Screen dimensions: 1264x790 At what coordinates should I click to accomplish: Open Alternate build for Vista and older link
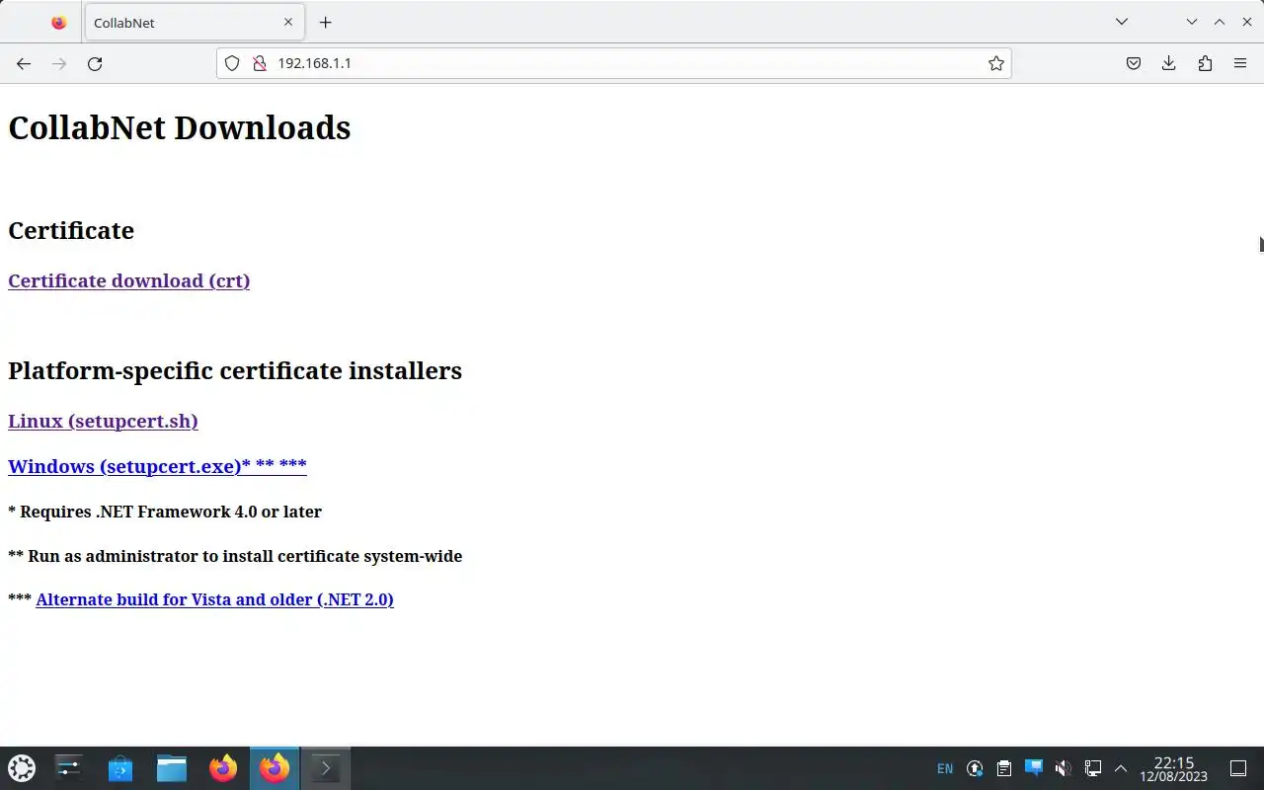[214, 599]
